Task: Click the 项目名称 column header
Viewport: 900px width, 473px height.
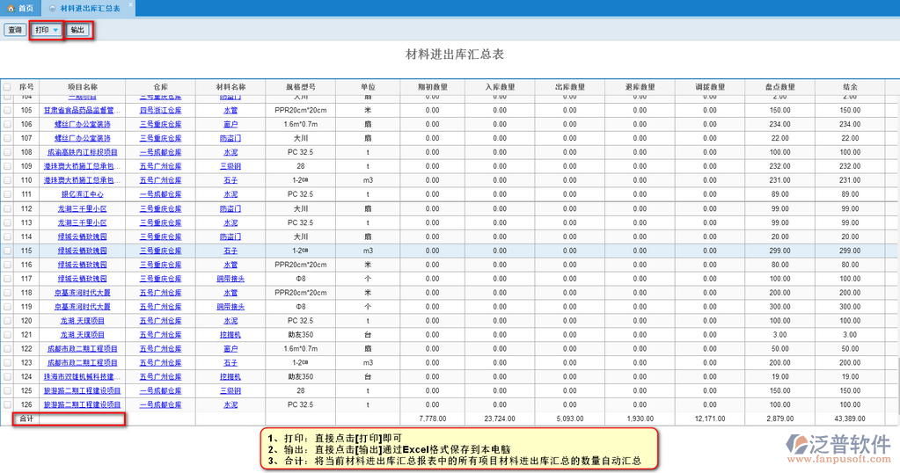Action: click(83, 88)
